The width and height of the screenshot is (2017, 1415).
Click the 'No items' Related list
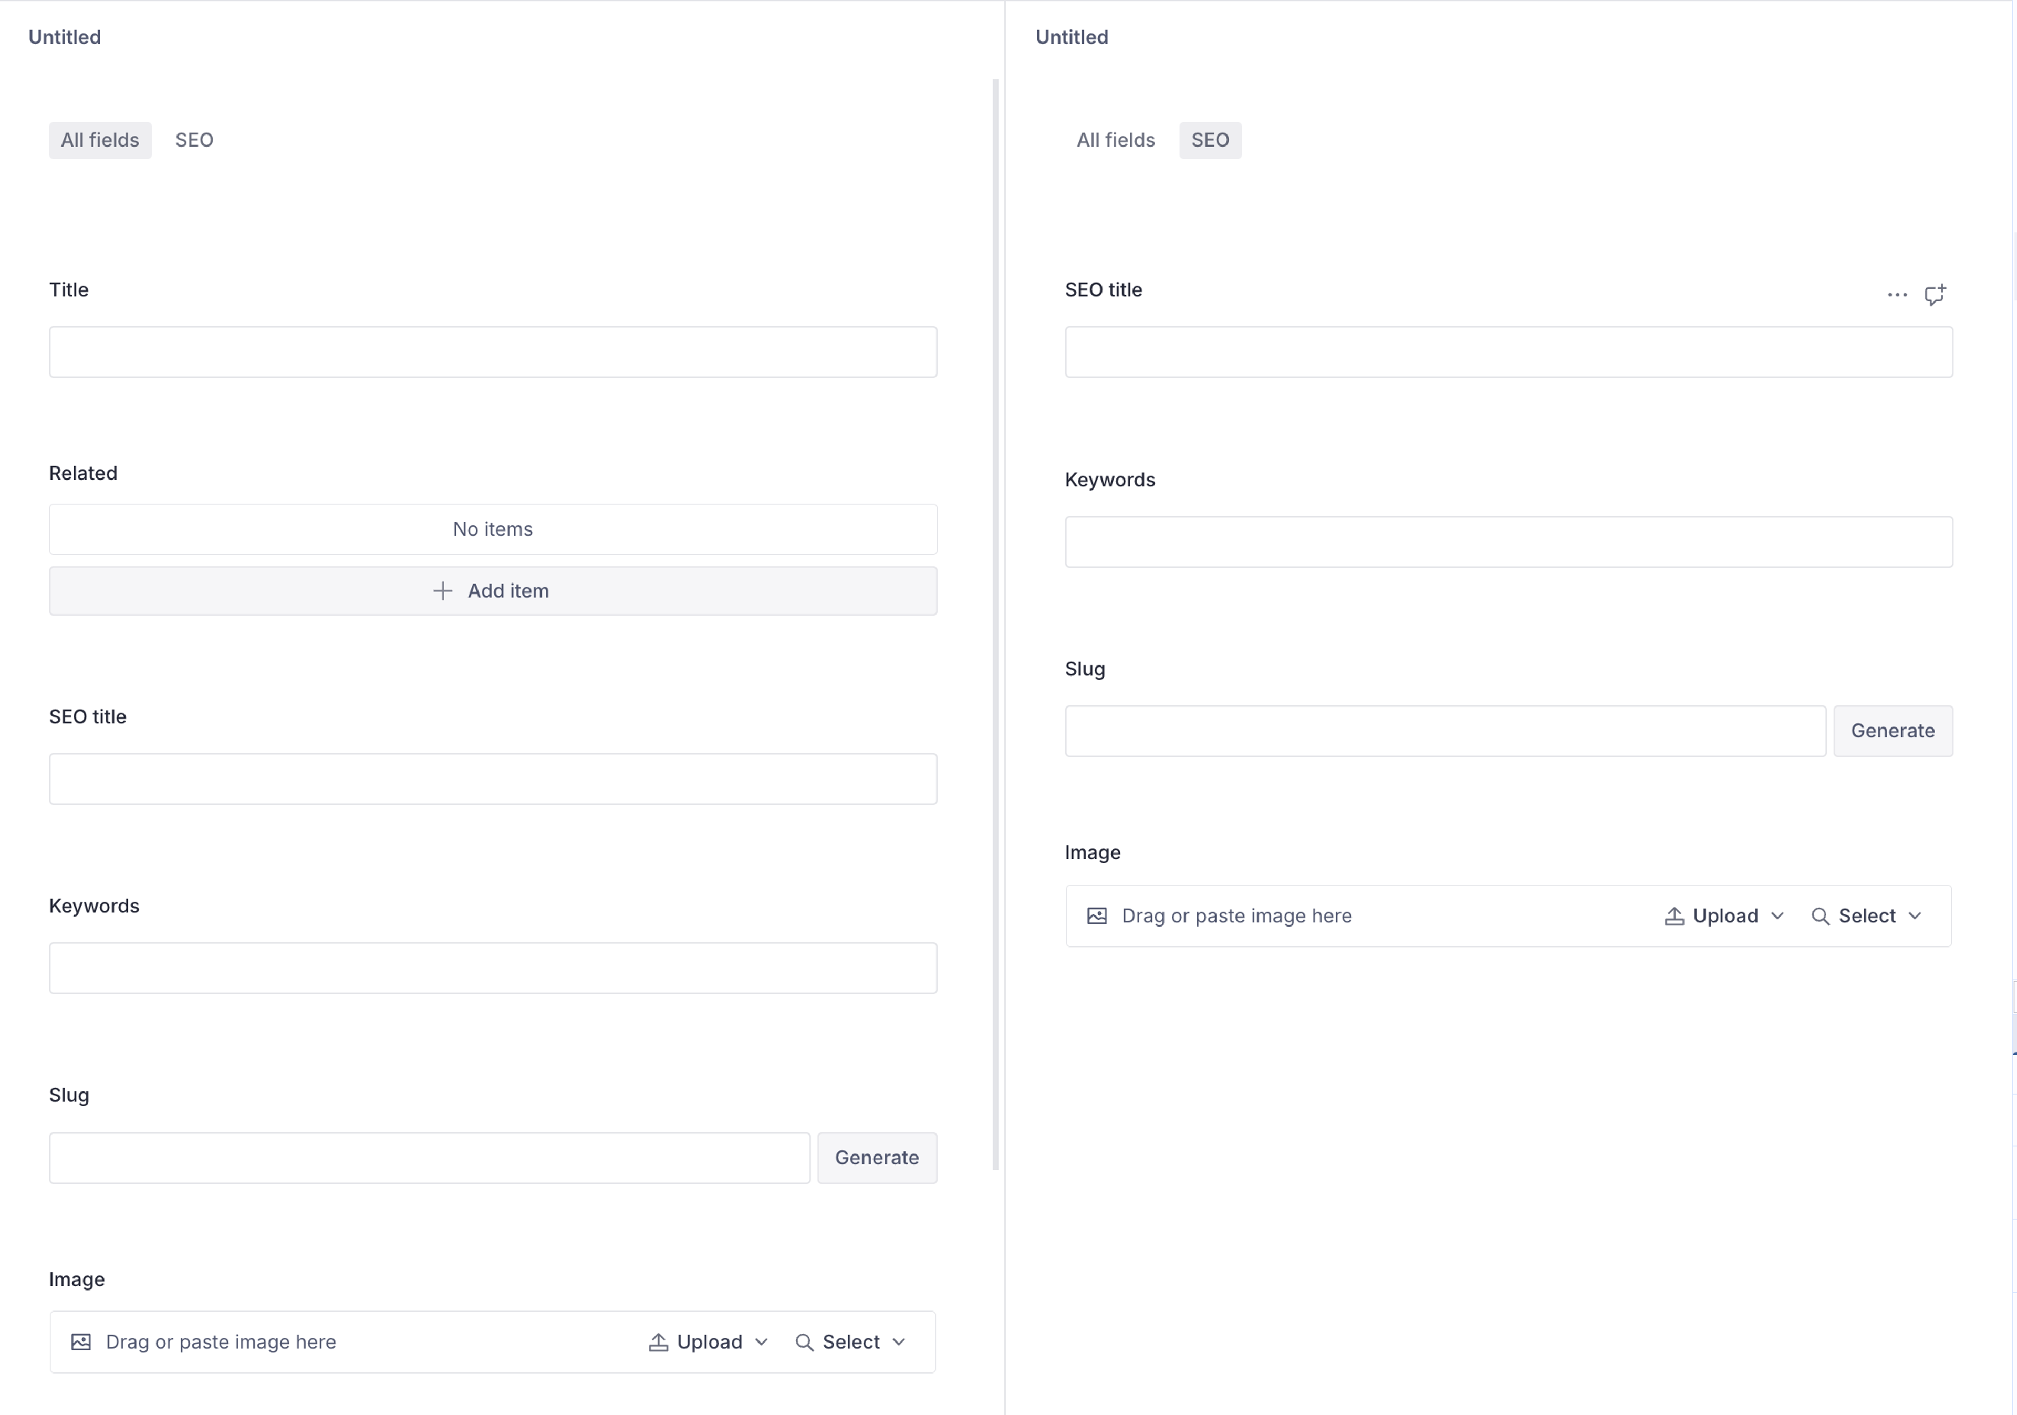coord(493,529)
